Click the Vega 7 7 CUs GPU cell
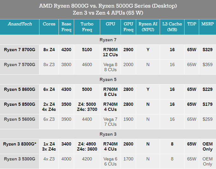The image size is (216, 169). [110, 122]
